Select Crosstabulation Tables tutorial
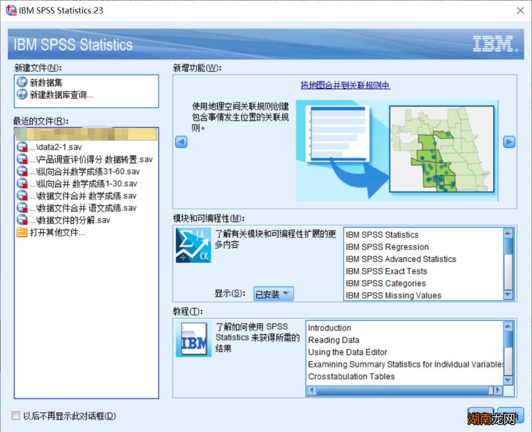The image size is (532, 432). point(351,376)
